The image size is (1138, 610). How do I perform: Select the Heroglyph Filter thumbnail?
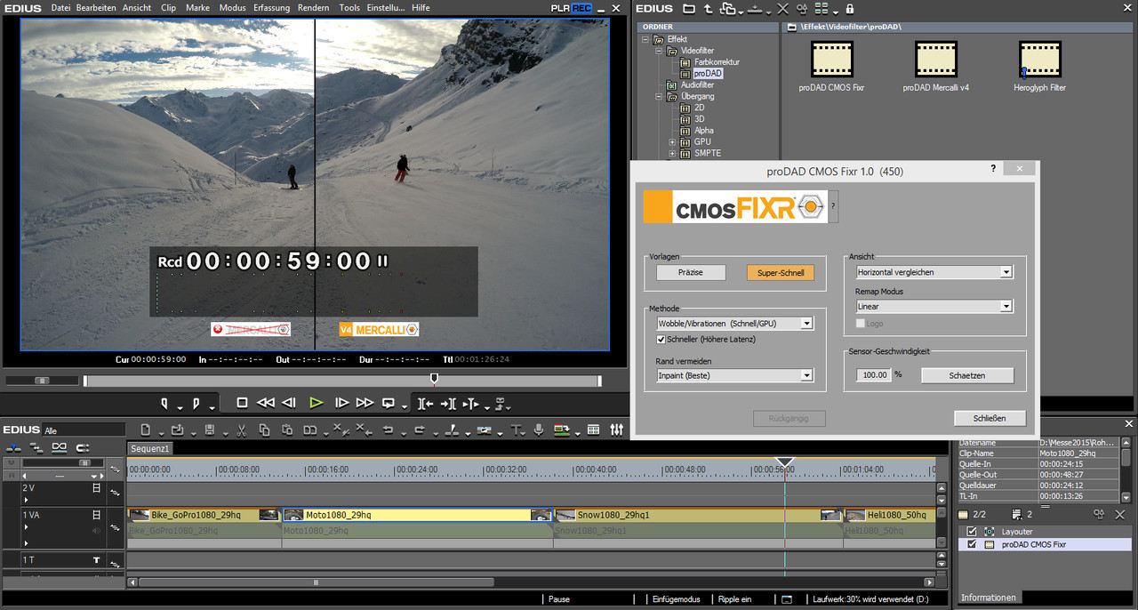pos(1040,60)
